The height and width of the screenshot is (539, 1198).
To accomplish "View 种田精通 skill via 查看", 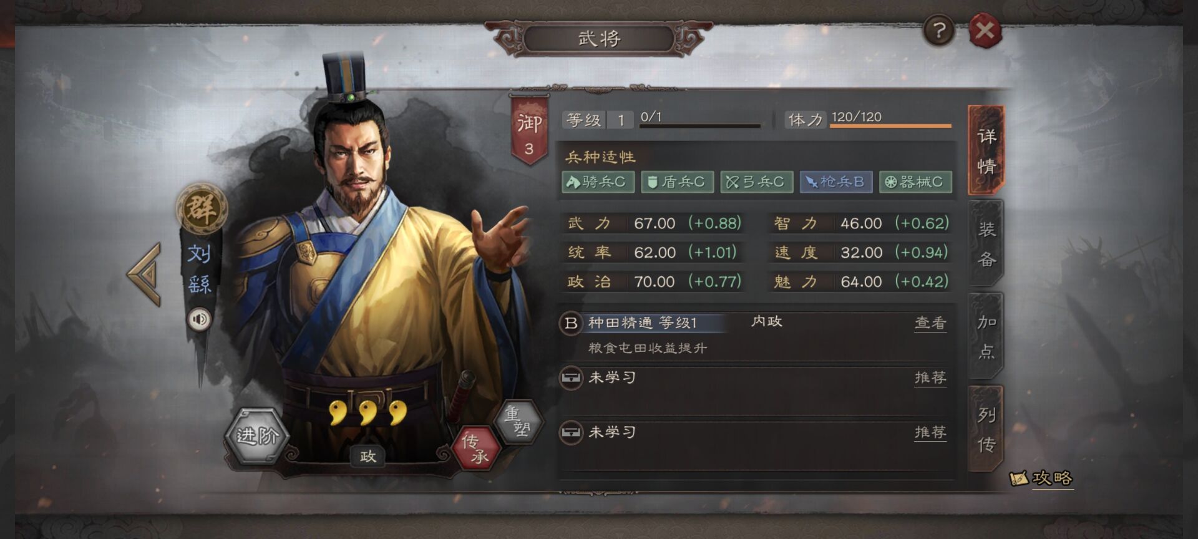I will (930, 323).
